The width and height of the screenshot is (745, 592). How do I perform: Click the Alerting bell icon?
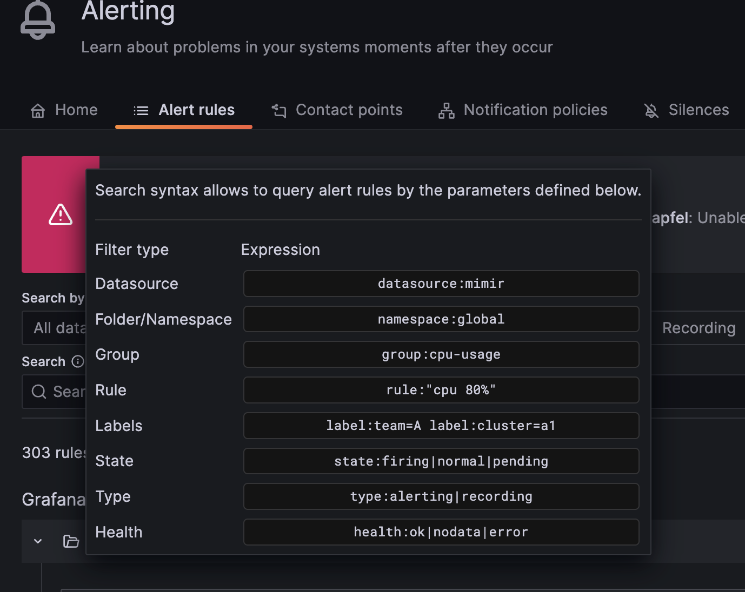coord(37,20)
